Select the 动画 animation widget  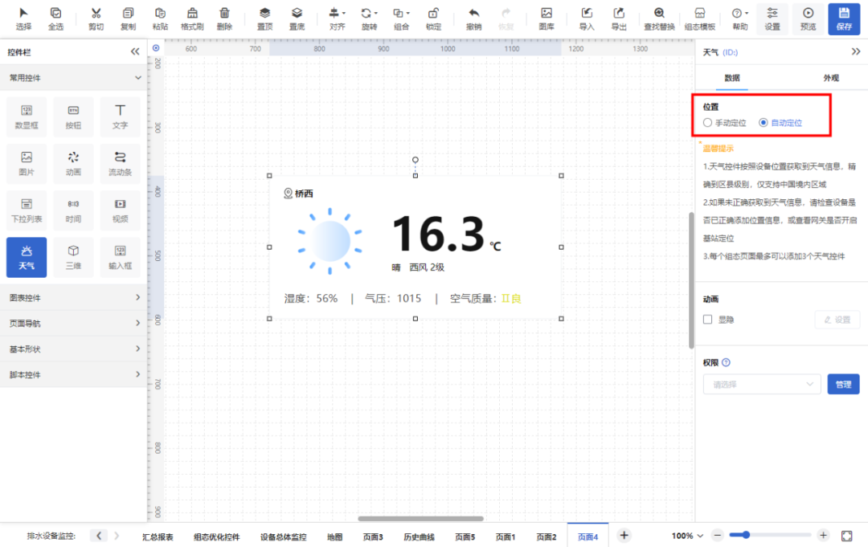[x=73, y=164]
